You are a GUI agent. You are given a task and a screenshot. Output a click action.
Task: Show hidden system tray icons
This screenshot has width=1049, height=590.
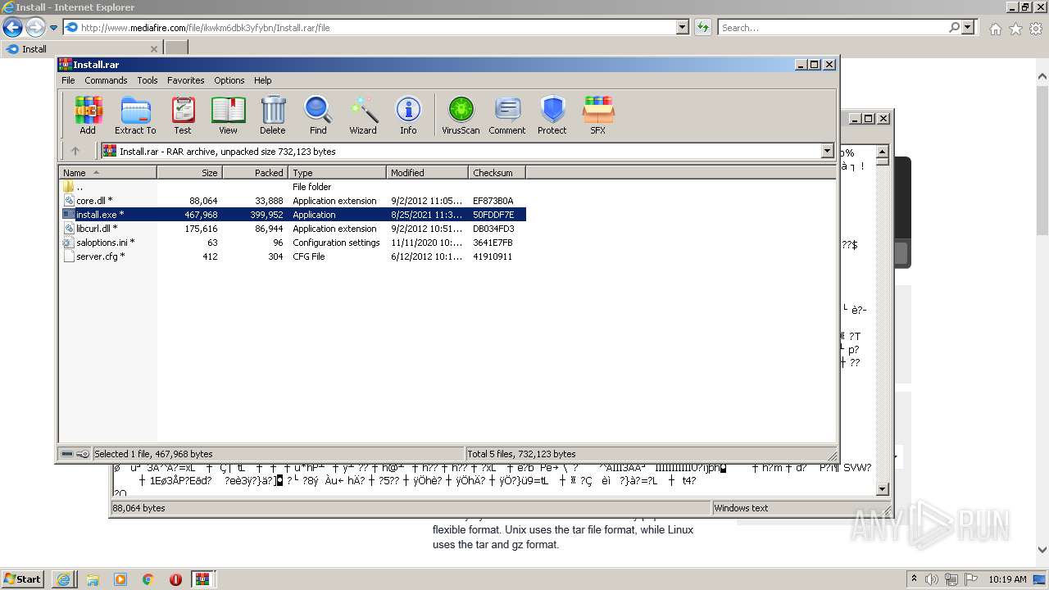coord(915,579)
